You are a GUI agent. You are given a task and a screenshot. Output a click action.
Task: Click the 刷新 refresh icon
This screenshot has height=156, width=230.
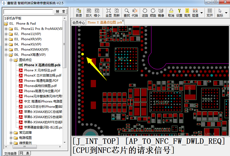[116, 13]
